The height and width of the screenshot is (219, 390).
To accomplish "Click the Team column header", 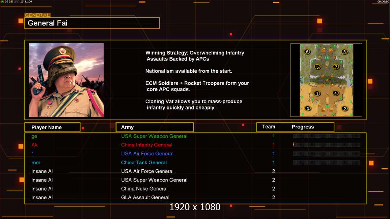I will coord(269,127).
